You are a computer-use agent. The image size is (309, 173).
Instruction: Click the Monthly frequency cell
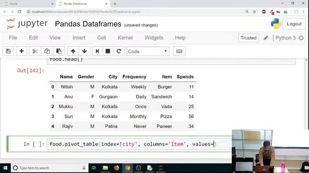click(138, 116)
